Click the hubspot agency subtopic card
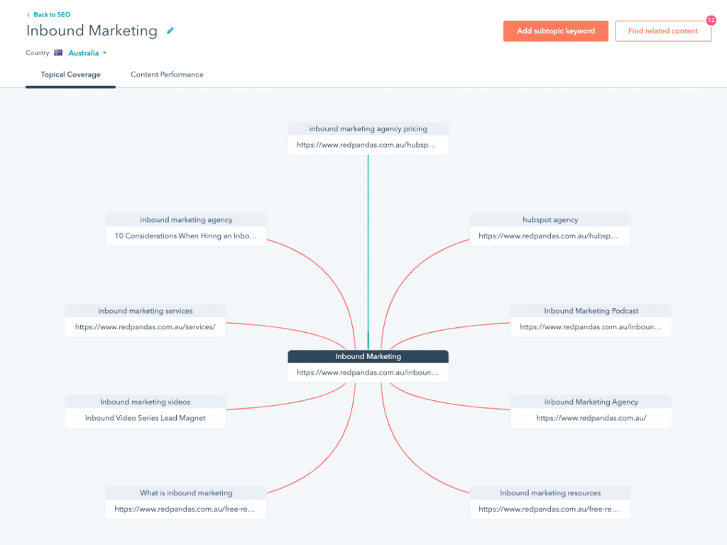Image resolution: width=727 pixels, height=545 pixels. pyautogui.click(x=550, y=220)
